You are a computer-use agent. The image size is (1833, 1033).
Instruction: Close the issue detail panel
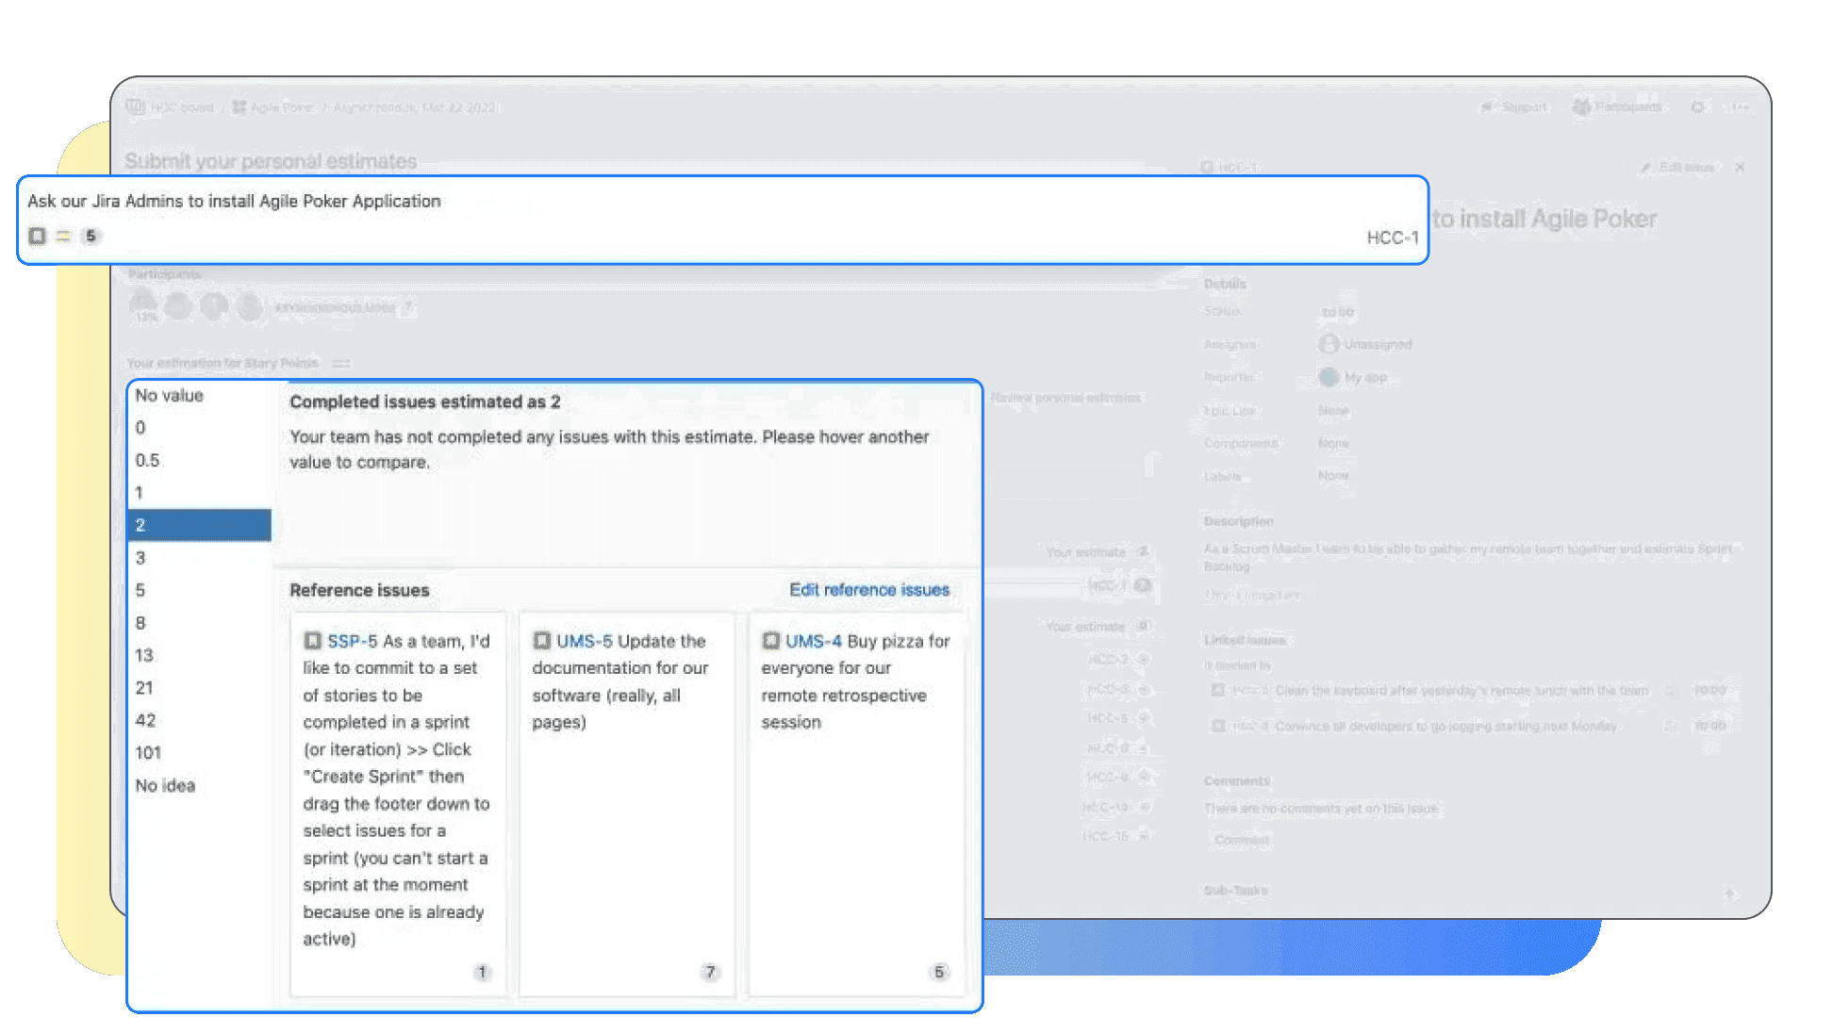pyautogui.click(x=1740, y=167)
